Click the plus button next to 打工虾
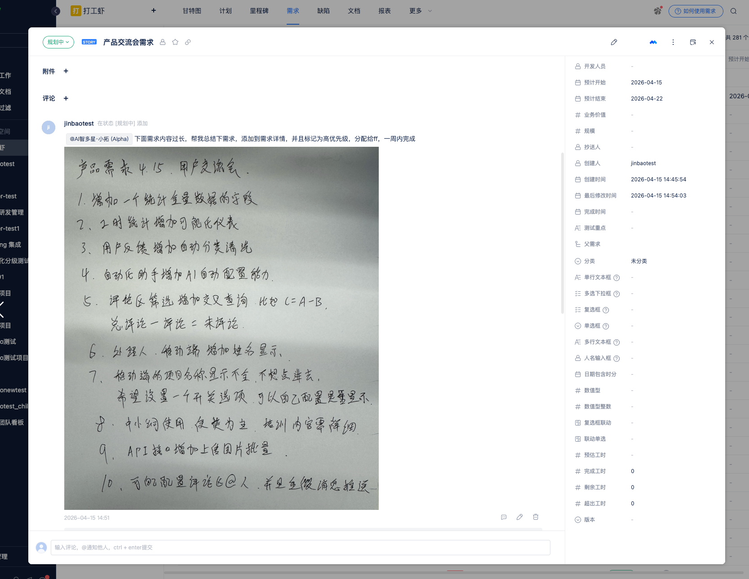The height and width of the screenshot is (579, 749). (x=154, y=10)
